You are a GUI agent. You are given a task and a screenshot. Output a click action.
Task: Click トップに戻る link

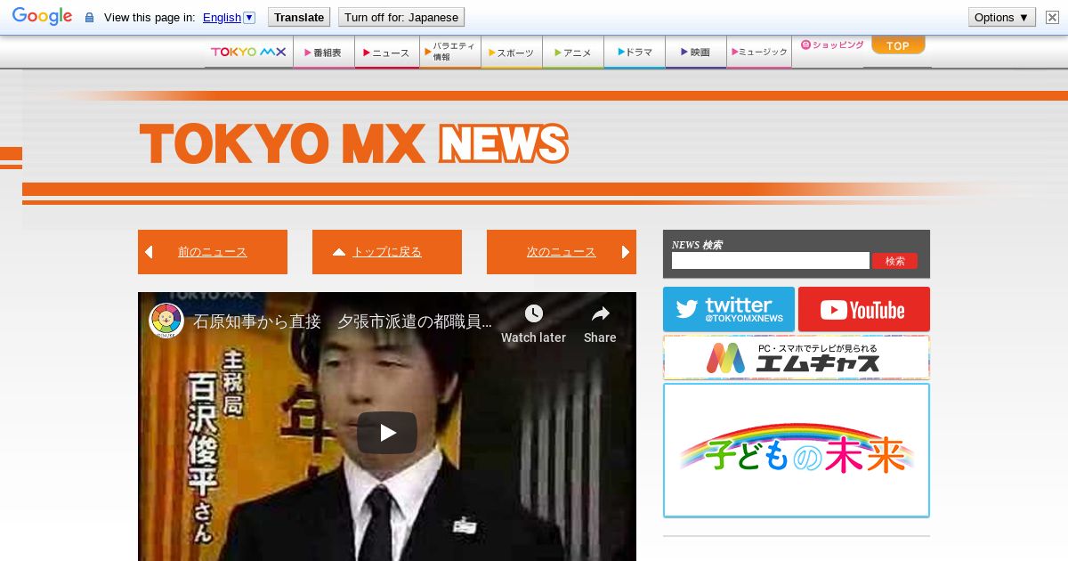(x=387, y=252)
